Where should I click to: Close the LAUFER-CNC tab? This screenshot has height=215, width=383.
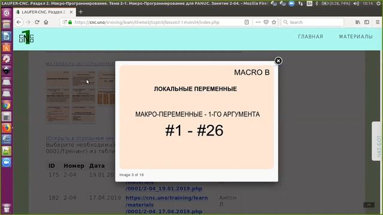[x=71, y=12]
